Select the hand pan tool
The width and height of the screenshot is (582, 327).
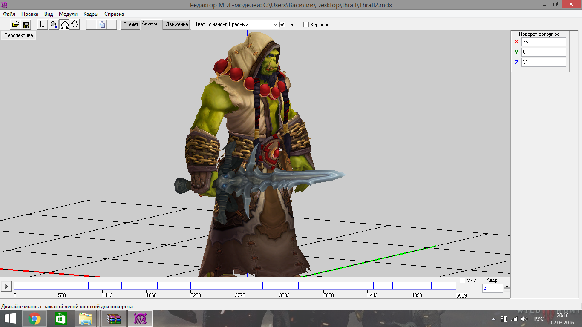tap(75, 25)
